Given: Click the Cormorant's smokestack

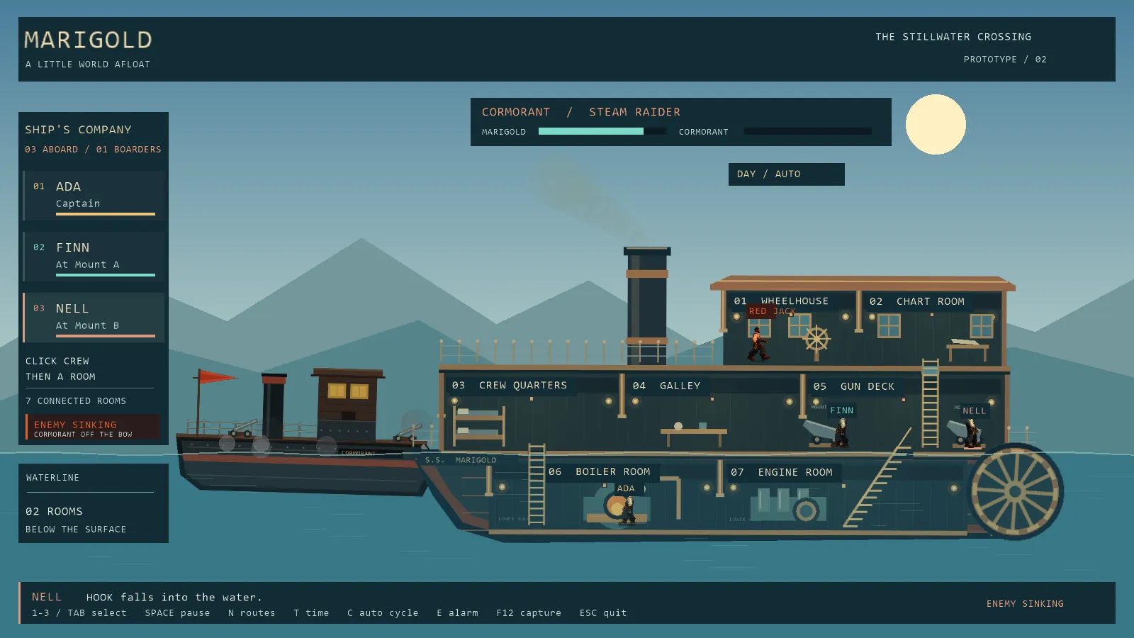Looking at the screenshot, I should 274,404.
